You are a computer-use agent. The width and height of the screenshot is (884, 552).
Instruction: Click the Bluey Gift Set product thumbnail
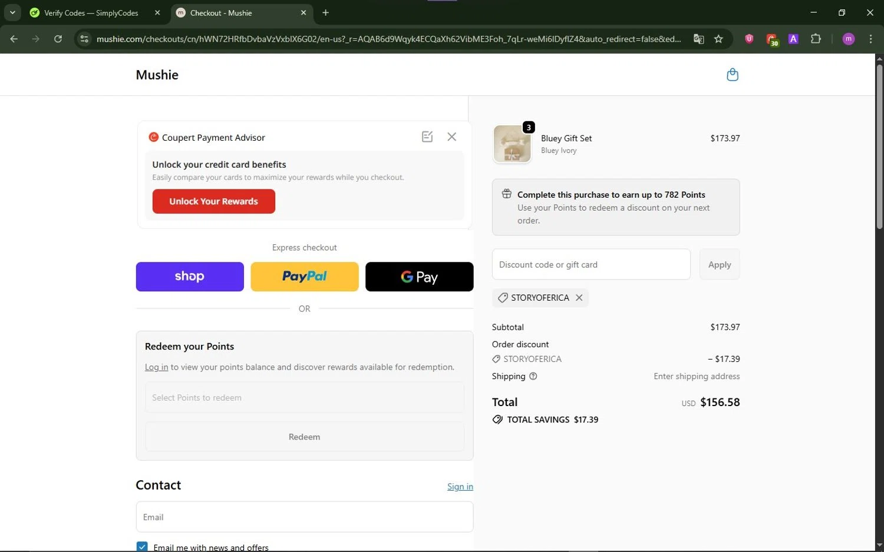tap(512, 144)
